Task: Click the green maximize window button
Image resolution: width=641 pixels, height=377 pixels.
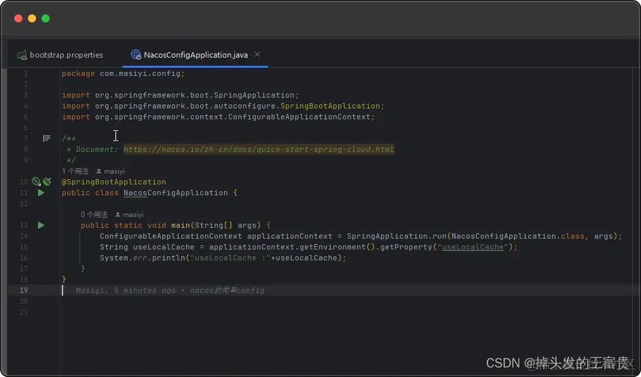Action: coord(45,18)
